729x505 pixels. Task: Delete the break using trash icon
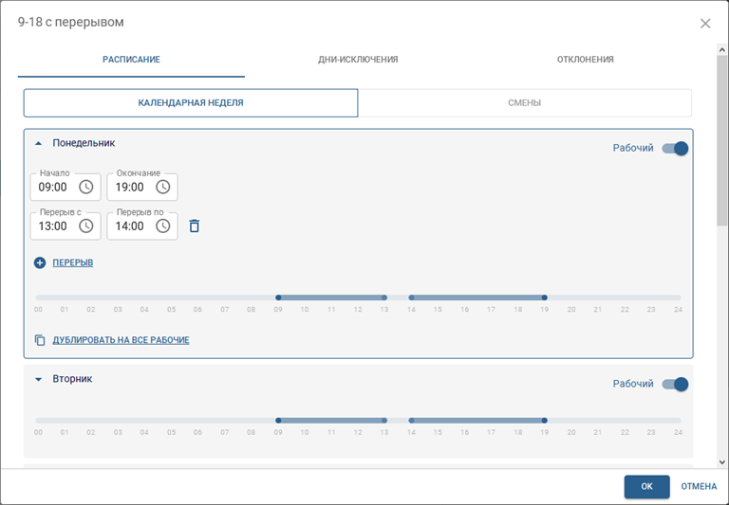click(195, 225)
